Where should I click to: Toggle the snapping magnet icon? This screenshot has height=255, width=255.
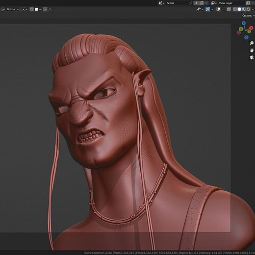(32, 9)
